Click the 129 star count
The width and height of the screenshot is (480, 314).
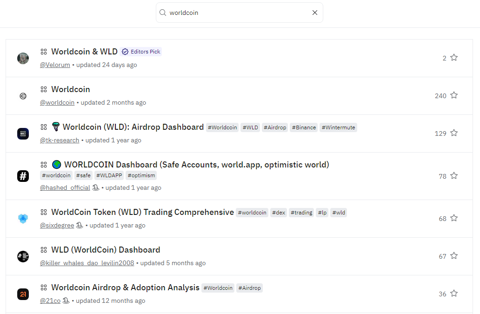(x=440, y=134)
